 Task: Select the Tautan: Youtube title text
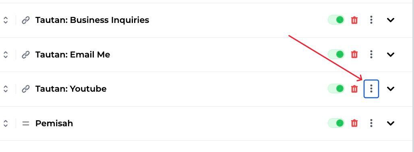[x=71, y=89]
